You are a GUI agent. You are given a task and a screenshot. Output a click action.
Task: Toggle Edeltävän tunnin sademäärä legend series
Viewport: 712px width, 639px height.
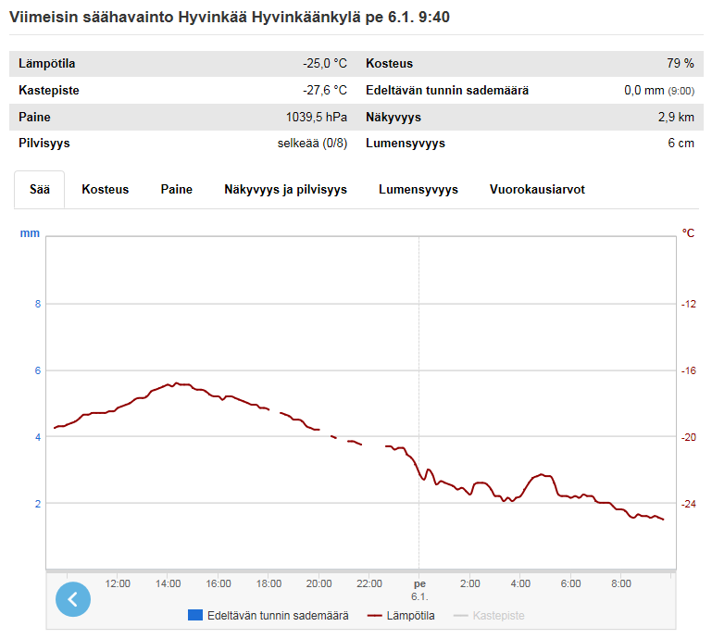(x=269, y=615)
